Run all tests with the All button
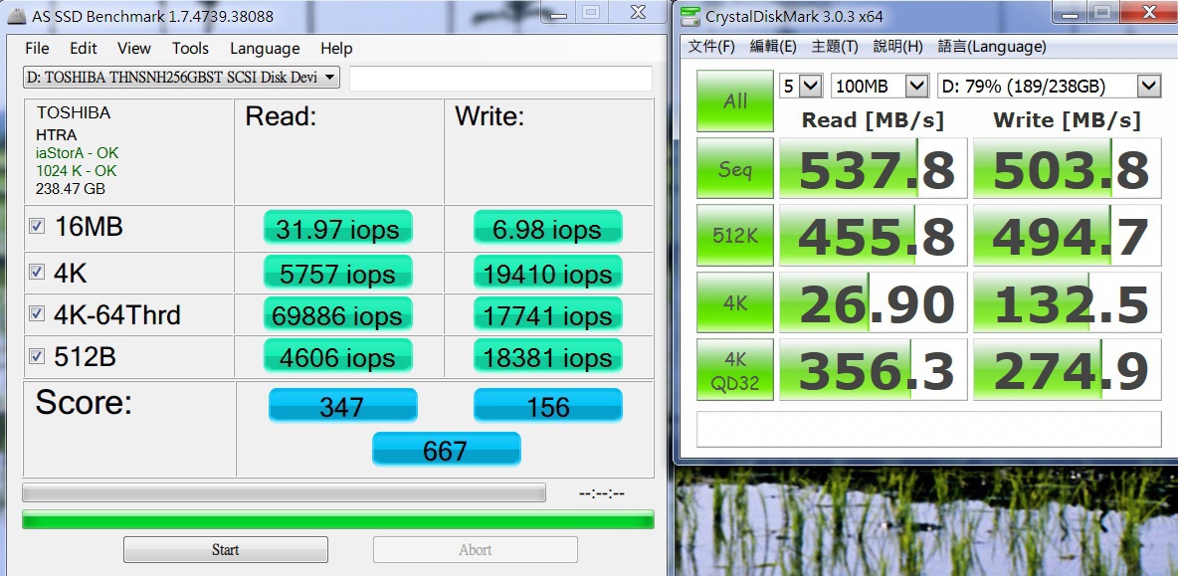This screenshot has width=1178, height=576. click(734, 101)
